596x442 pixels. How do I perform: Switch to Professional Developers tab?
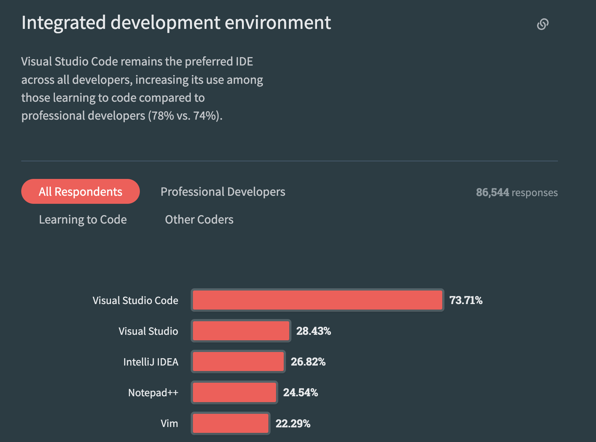coord(223,192)
